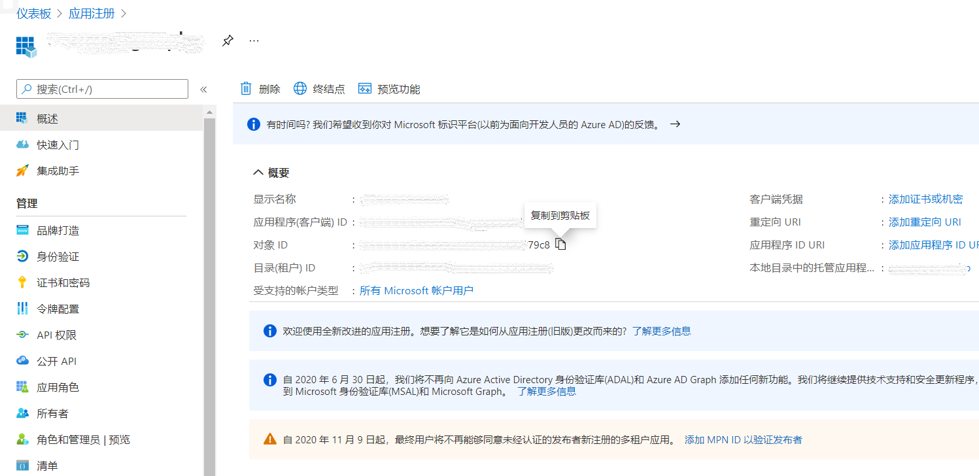This screenshot has width=979, height=476.
Task: Go to 仪表板 breadcrumb link
Action: click(34, 13)
